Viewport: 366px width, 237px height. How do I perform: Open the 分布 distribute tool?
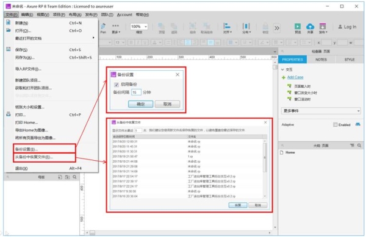[x=246, y=28]
